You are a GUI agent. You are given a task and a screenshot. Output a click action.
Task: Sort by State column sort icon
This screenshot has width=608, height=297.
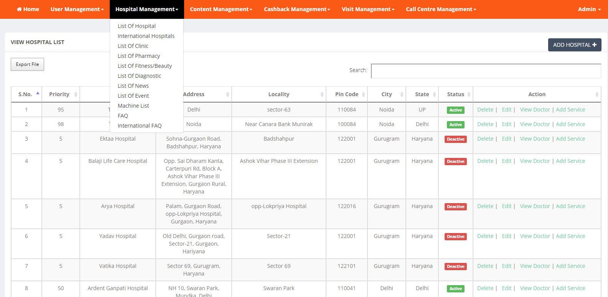tap(434, 94)
